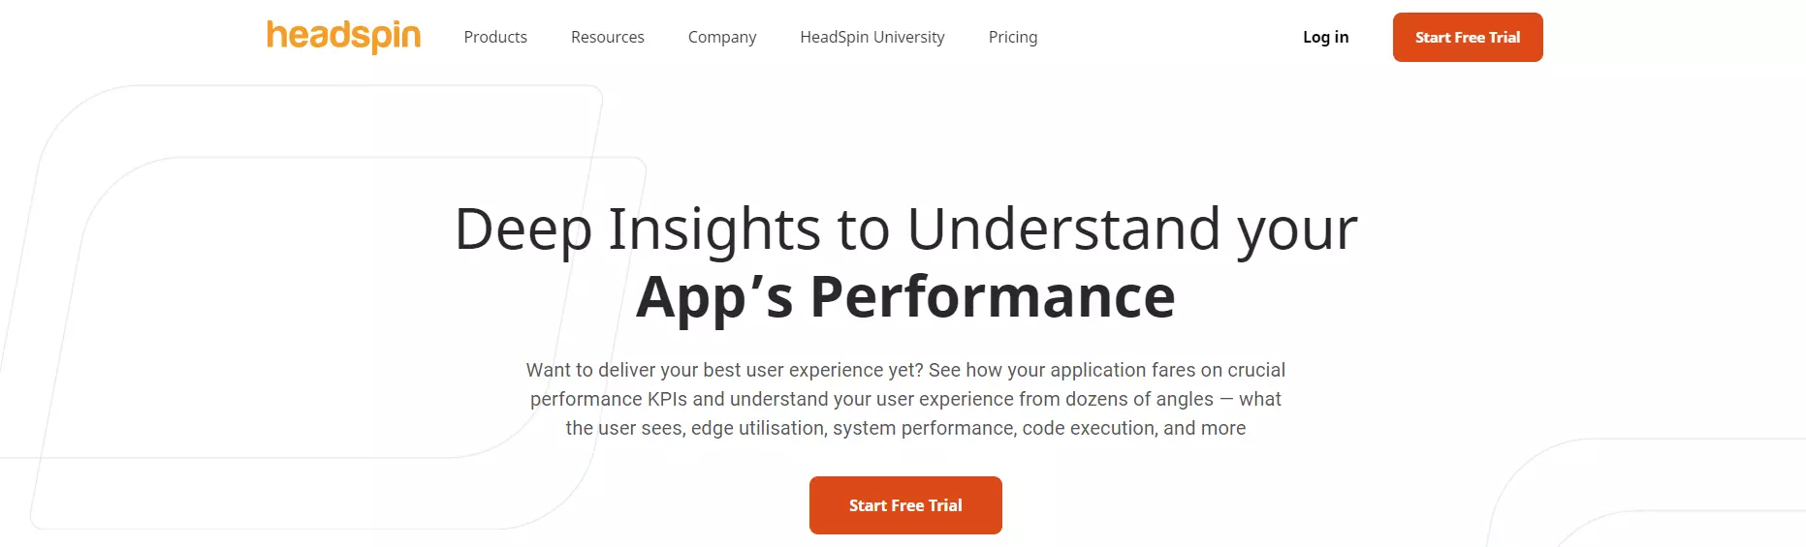Click the bold 'App's Performance' heading

click(x=905, y=296)
